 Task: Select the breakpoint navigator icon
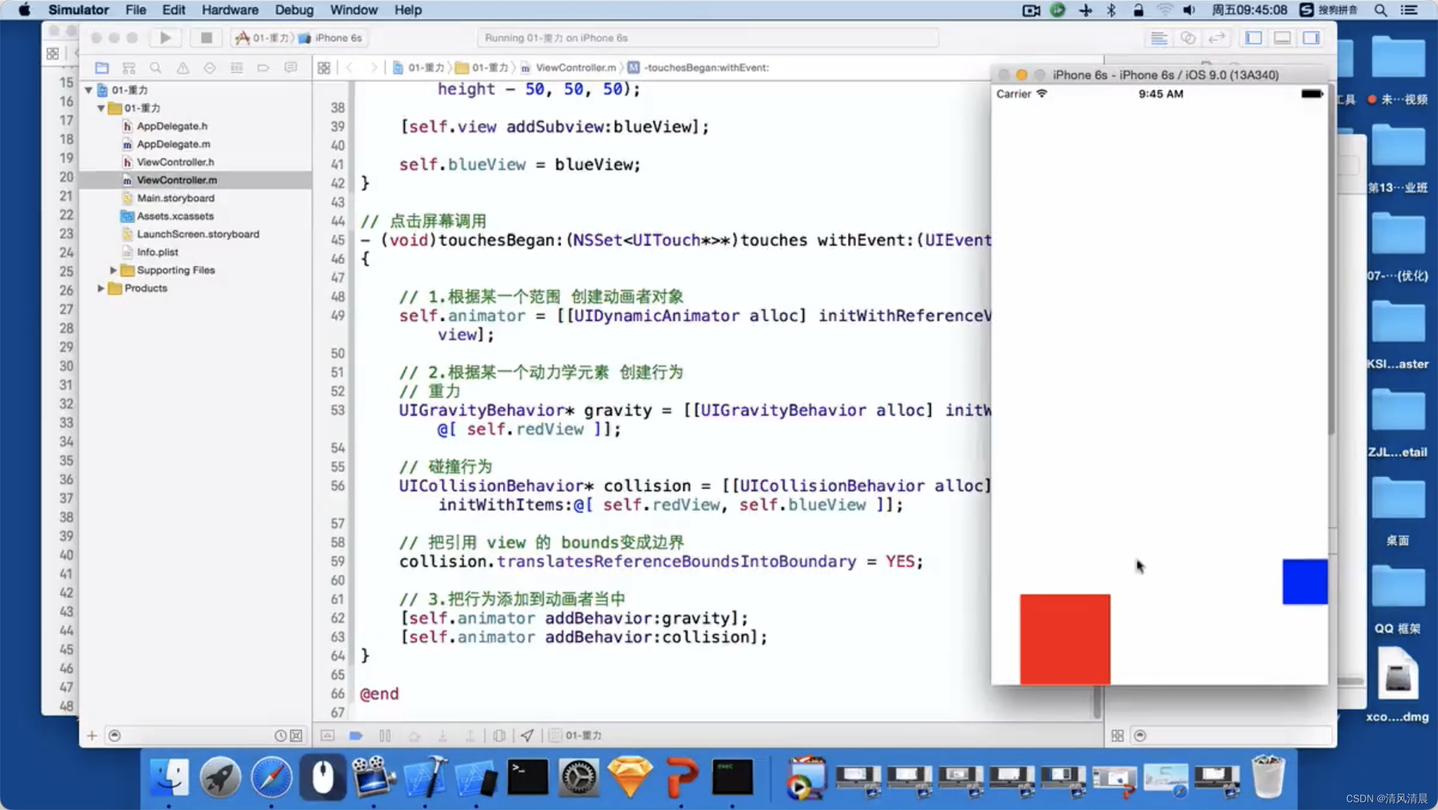(x=264, y=67)
